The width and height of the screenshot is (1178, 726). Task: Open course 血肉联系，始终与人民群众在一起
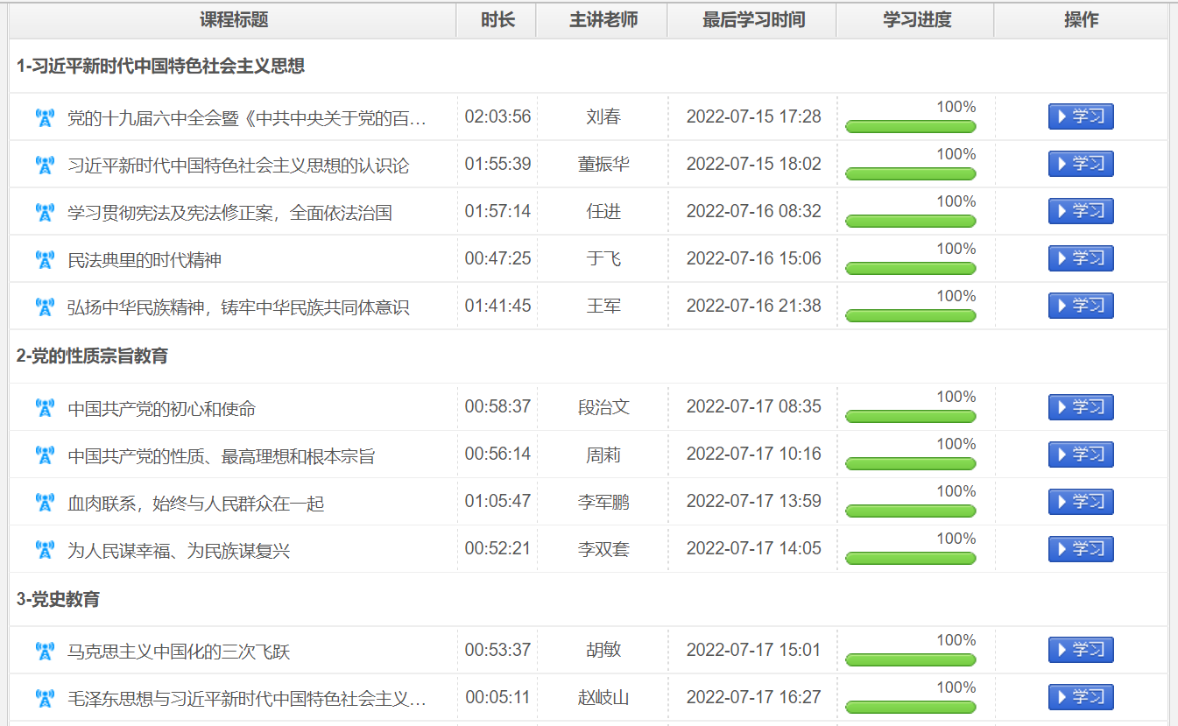196,504
